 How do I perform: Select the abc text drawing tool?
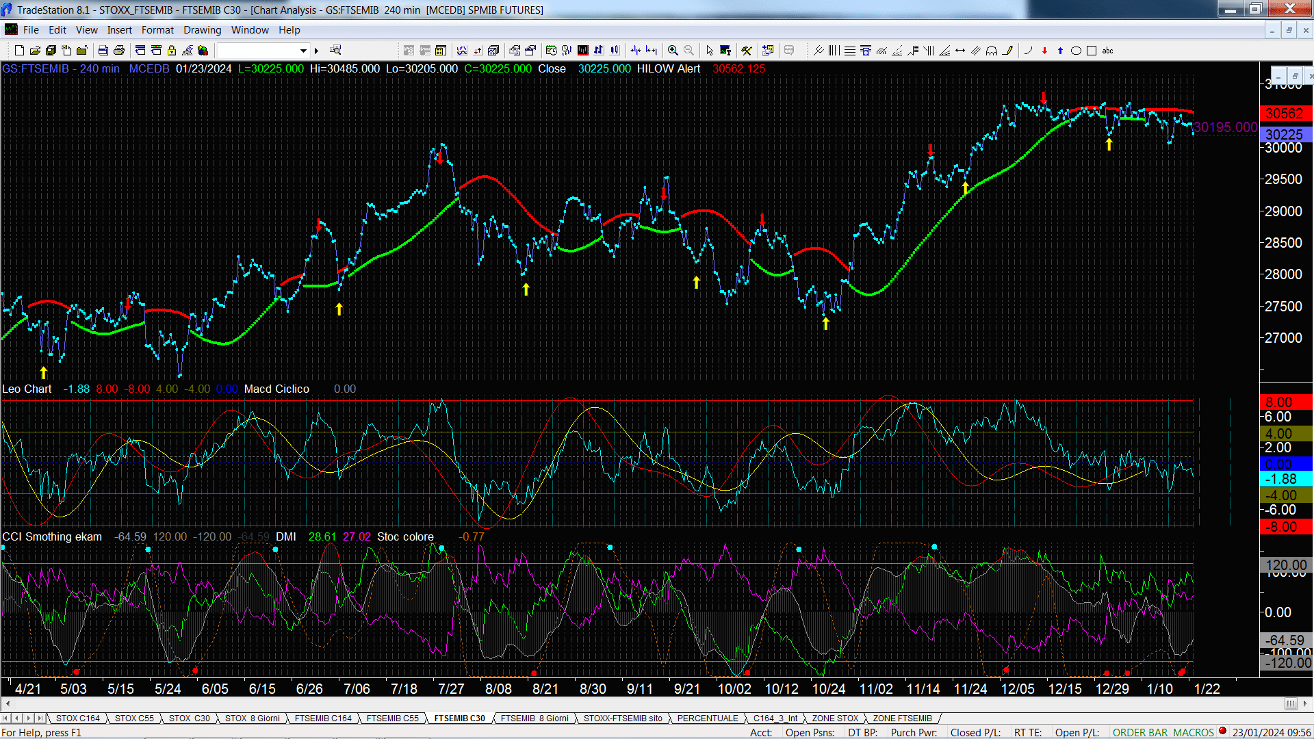(x=1107, y=51)
